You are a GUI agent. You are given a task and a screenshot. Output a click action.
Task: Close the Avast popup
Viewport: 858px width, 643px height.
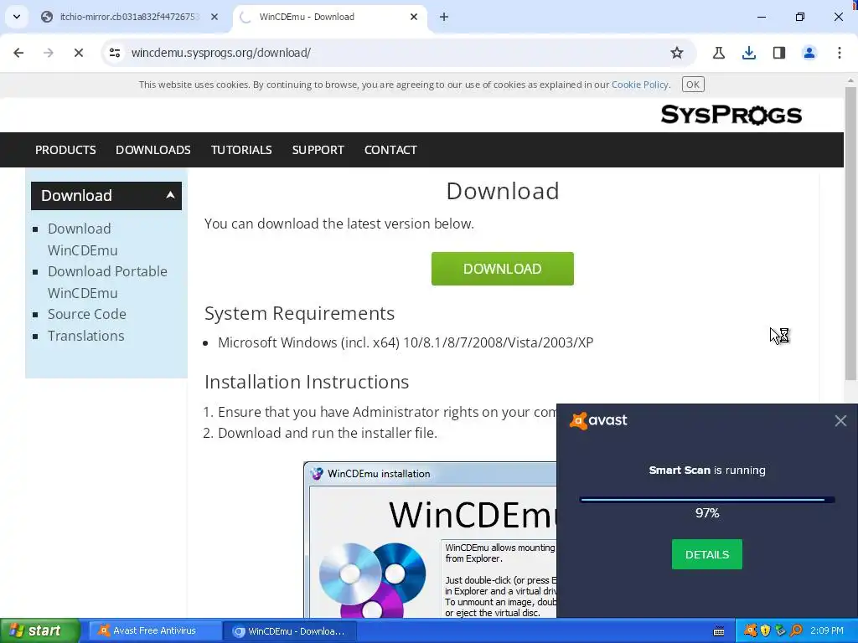point(840,420)
